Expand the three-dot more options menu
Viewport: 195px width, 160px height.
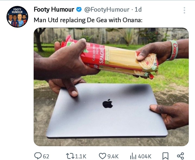[184, 10]
